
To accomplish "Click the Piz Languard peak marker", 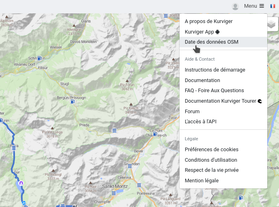I will 170,195.
